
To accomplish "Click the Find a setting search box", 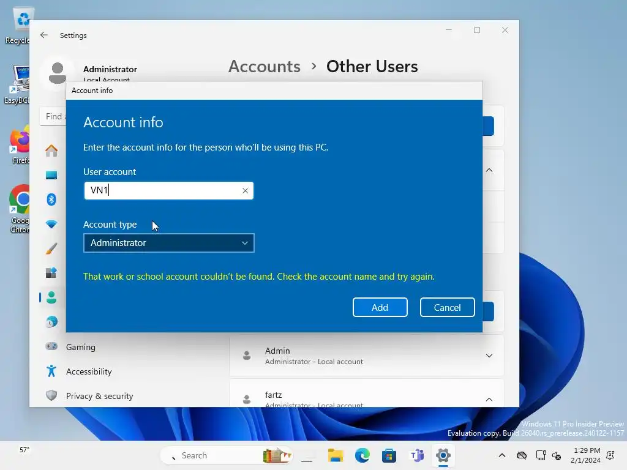I will (x=53, y=116).
